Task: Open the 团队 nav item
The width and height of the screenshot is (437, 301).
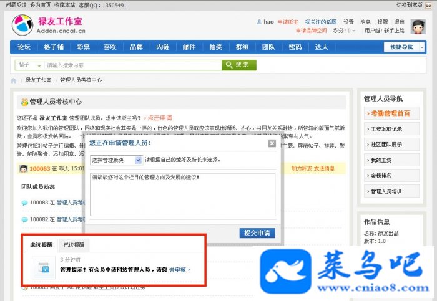Action: point(268,47)
